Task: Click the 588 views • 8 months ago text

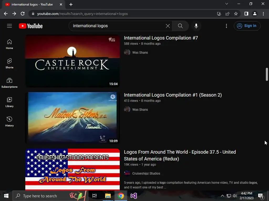Action: (142, 44)
